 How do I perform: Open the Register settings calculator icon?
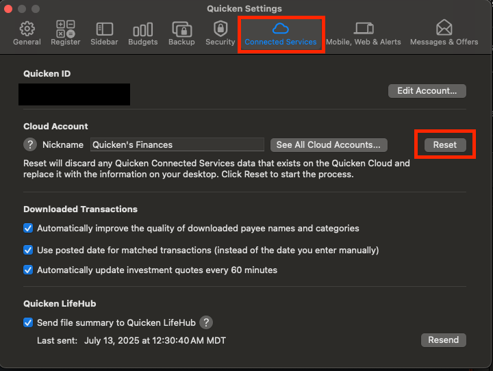click(x=66, y=29)
